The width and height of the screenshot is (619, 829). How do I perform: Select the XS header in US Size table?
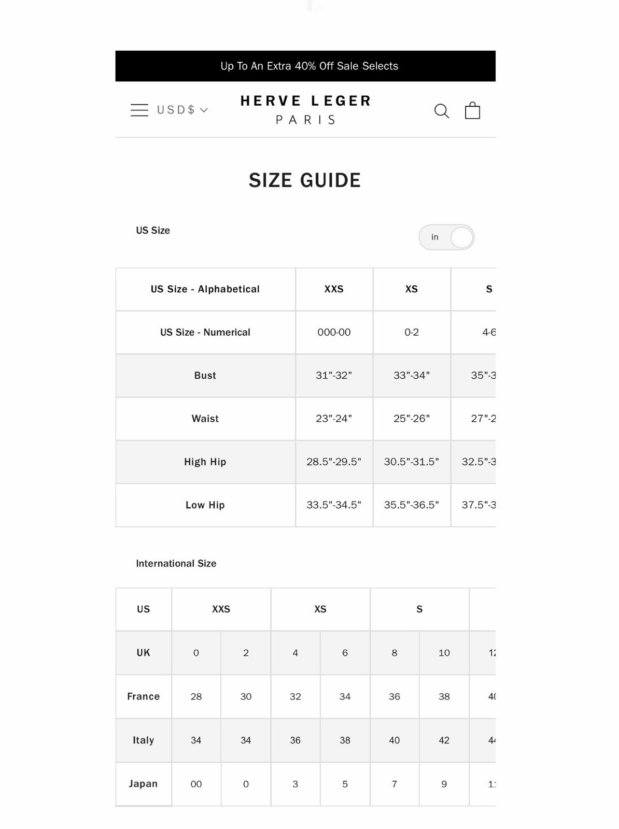click(412, 289)
